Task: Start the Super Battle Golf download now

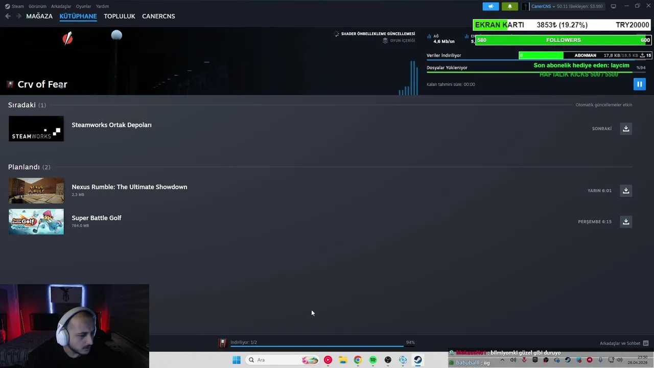Action: pos(626,222)
